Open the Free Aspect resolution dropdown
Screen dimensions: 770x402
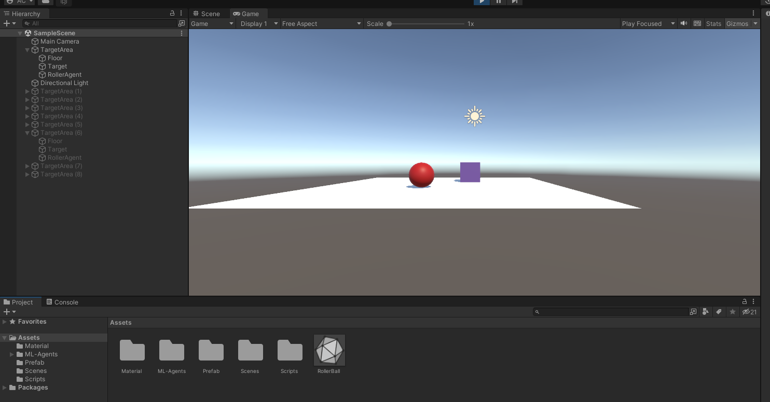point(322,24)
